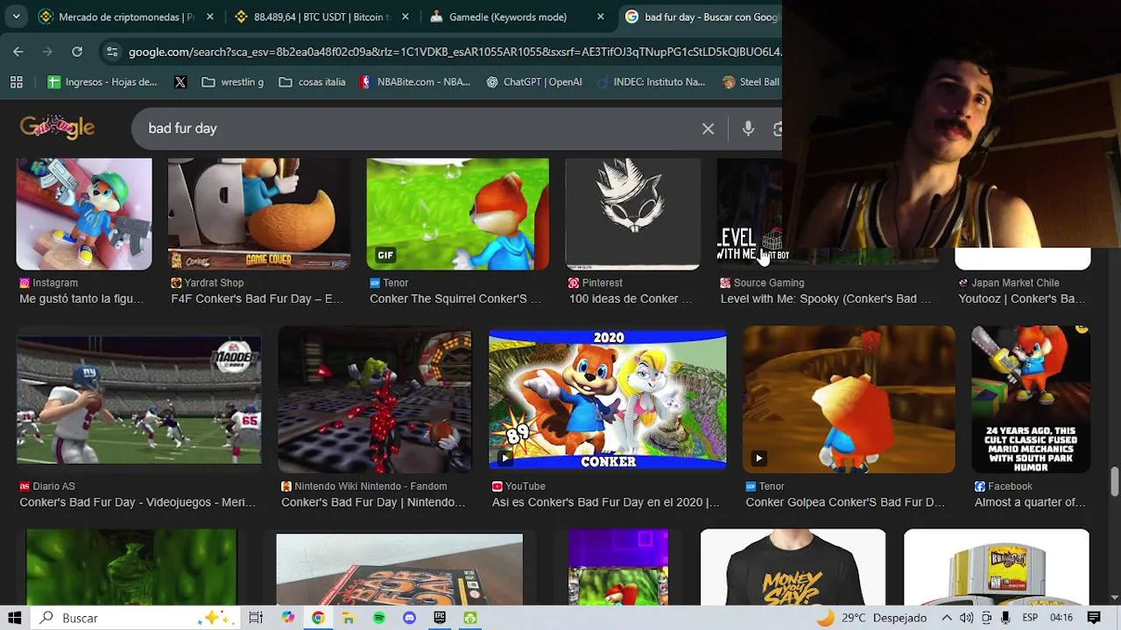Open site information icon in address bar
The width and height of the screenshot is (1121, 630).
[x=112, y=52]
